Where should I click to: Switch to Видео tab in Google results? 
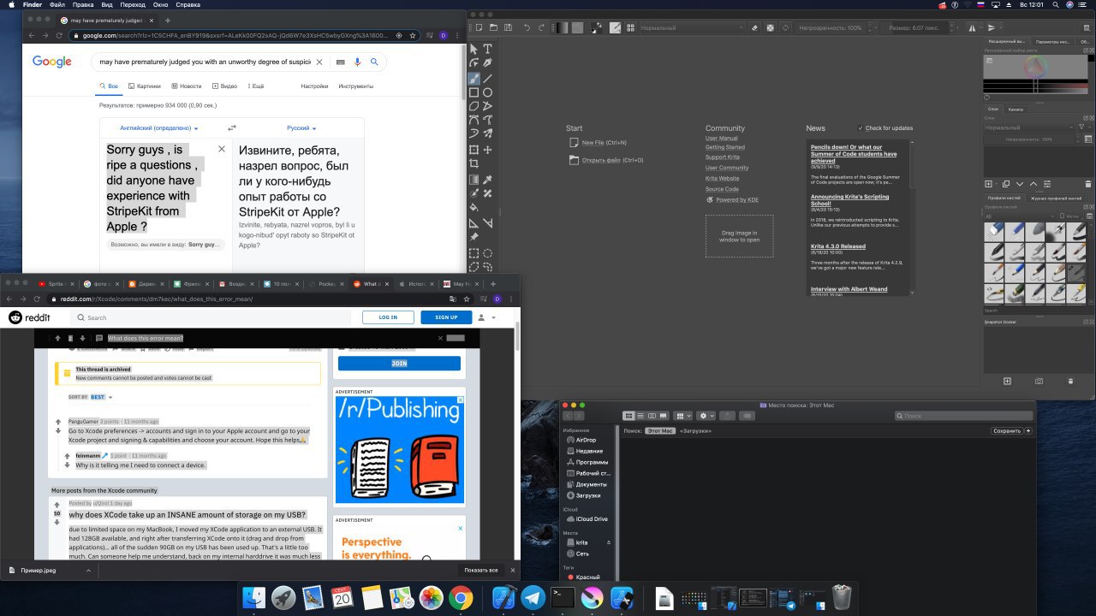224,86
